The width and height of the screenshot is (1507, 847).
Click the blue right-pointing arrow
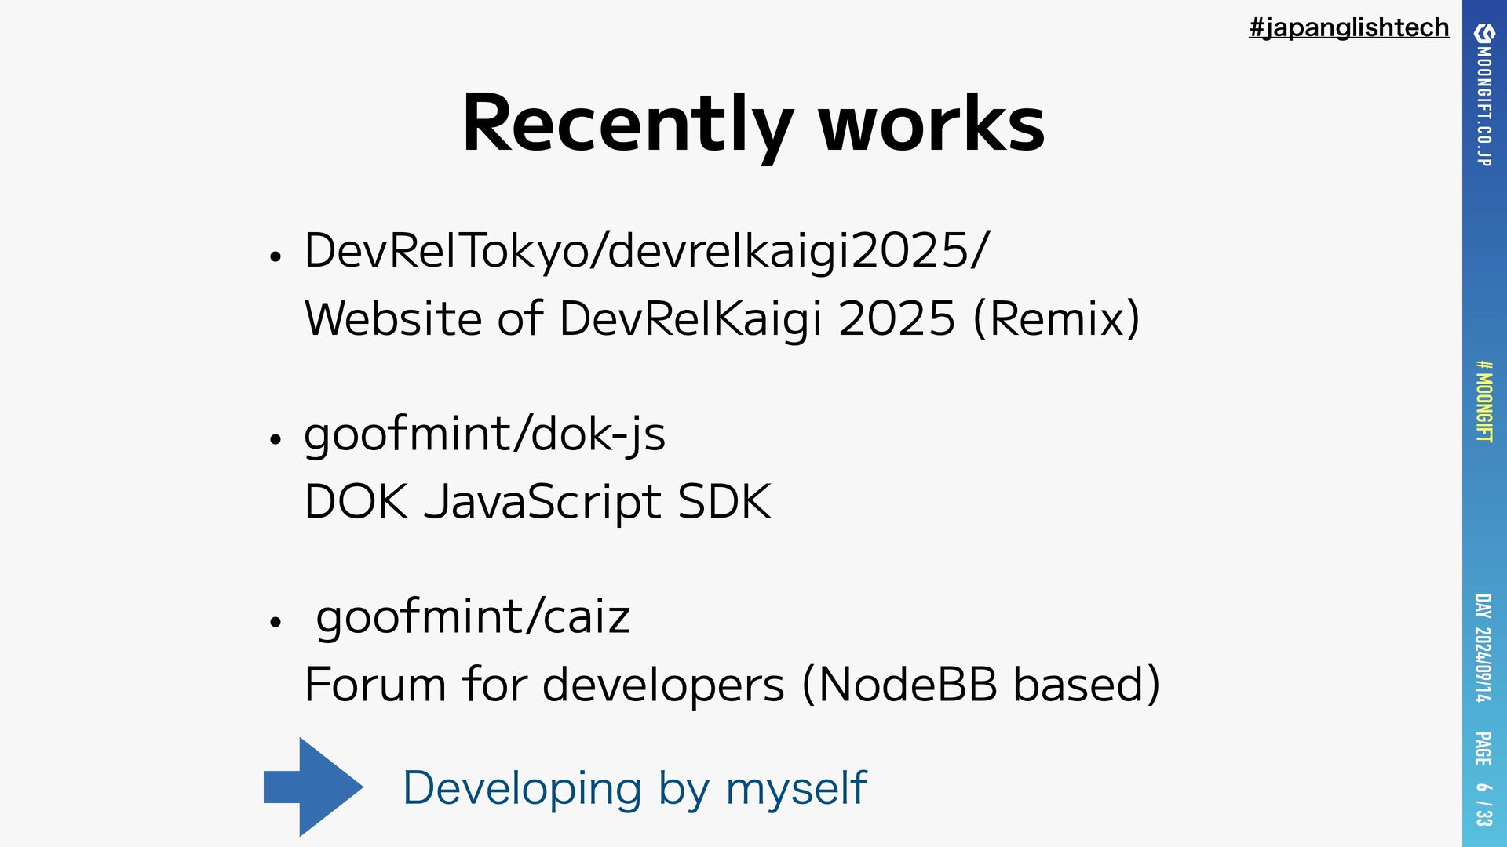(313, 787)
